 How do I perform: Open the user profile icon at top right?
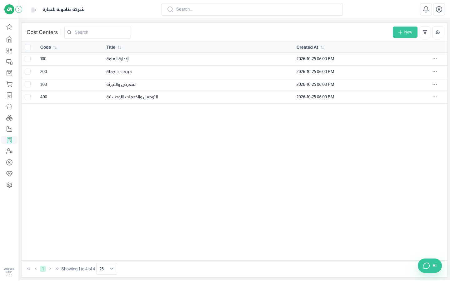click(x=439, y=9)
